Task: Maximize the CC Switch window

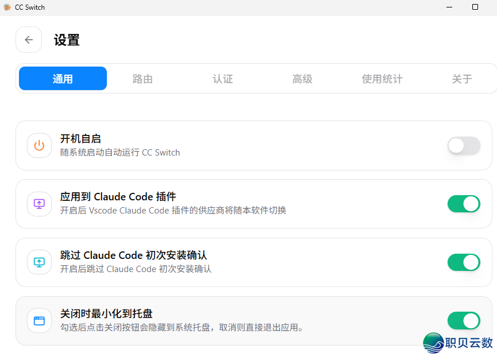Action: point(475,7)
